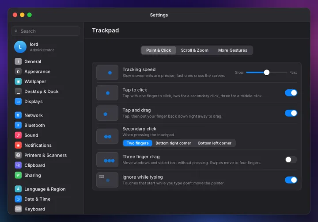Switch to Point & Click tab
The width and height of the screenshot is (318, 222).
pyautogui.click(x=159, y=50)
